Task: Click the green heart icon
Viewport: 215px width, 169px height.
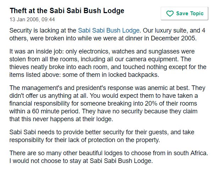Action: 170,13
